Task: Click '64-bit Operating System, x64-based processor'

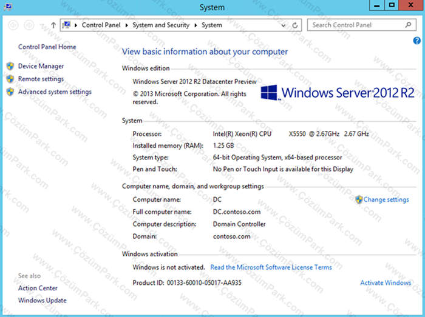Action: click(x=277, y=158)
